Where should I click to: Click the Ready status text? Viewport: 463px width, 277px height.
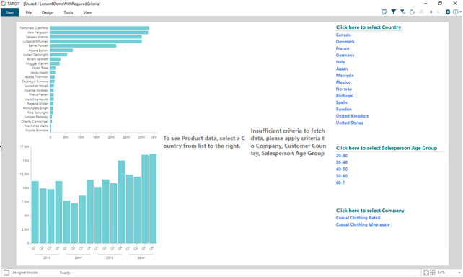65,273
